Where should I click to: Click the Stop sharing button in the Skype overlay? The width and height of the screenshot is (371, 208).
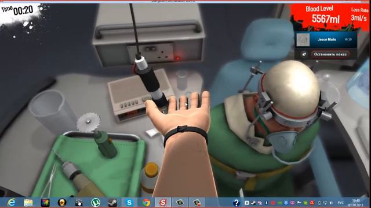[330, 54]
